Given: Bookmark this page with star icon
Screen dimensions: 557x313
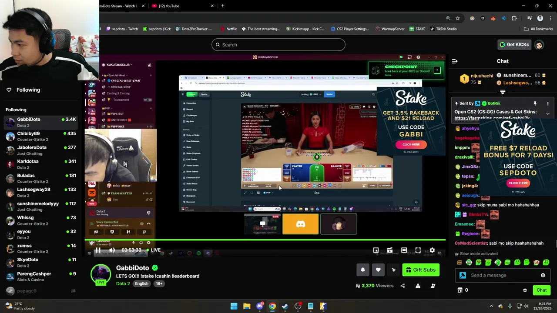Looking at the screenshot, I should tap(458, 18).
